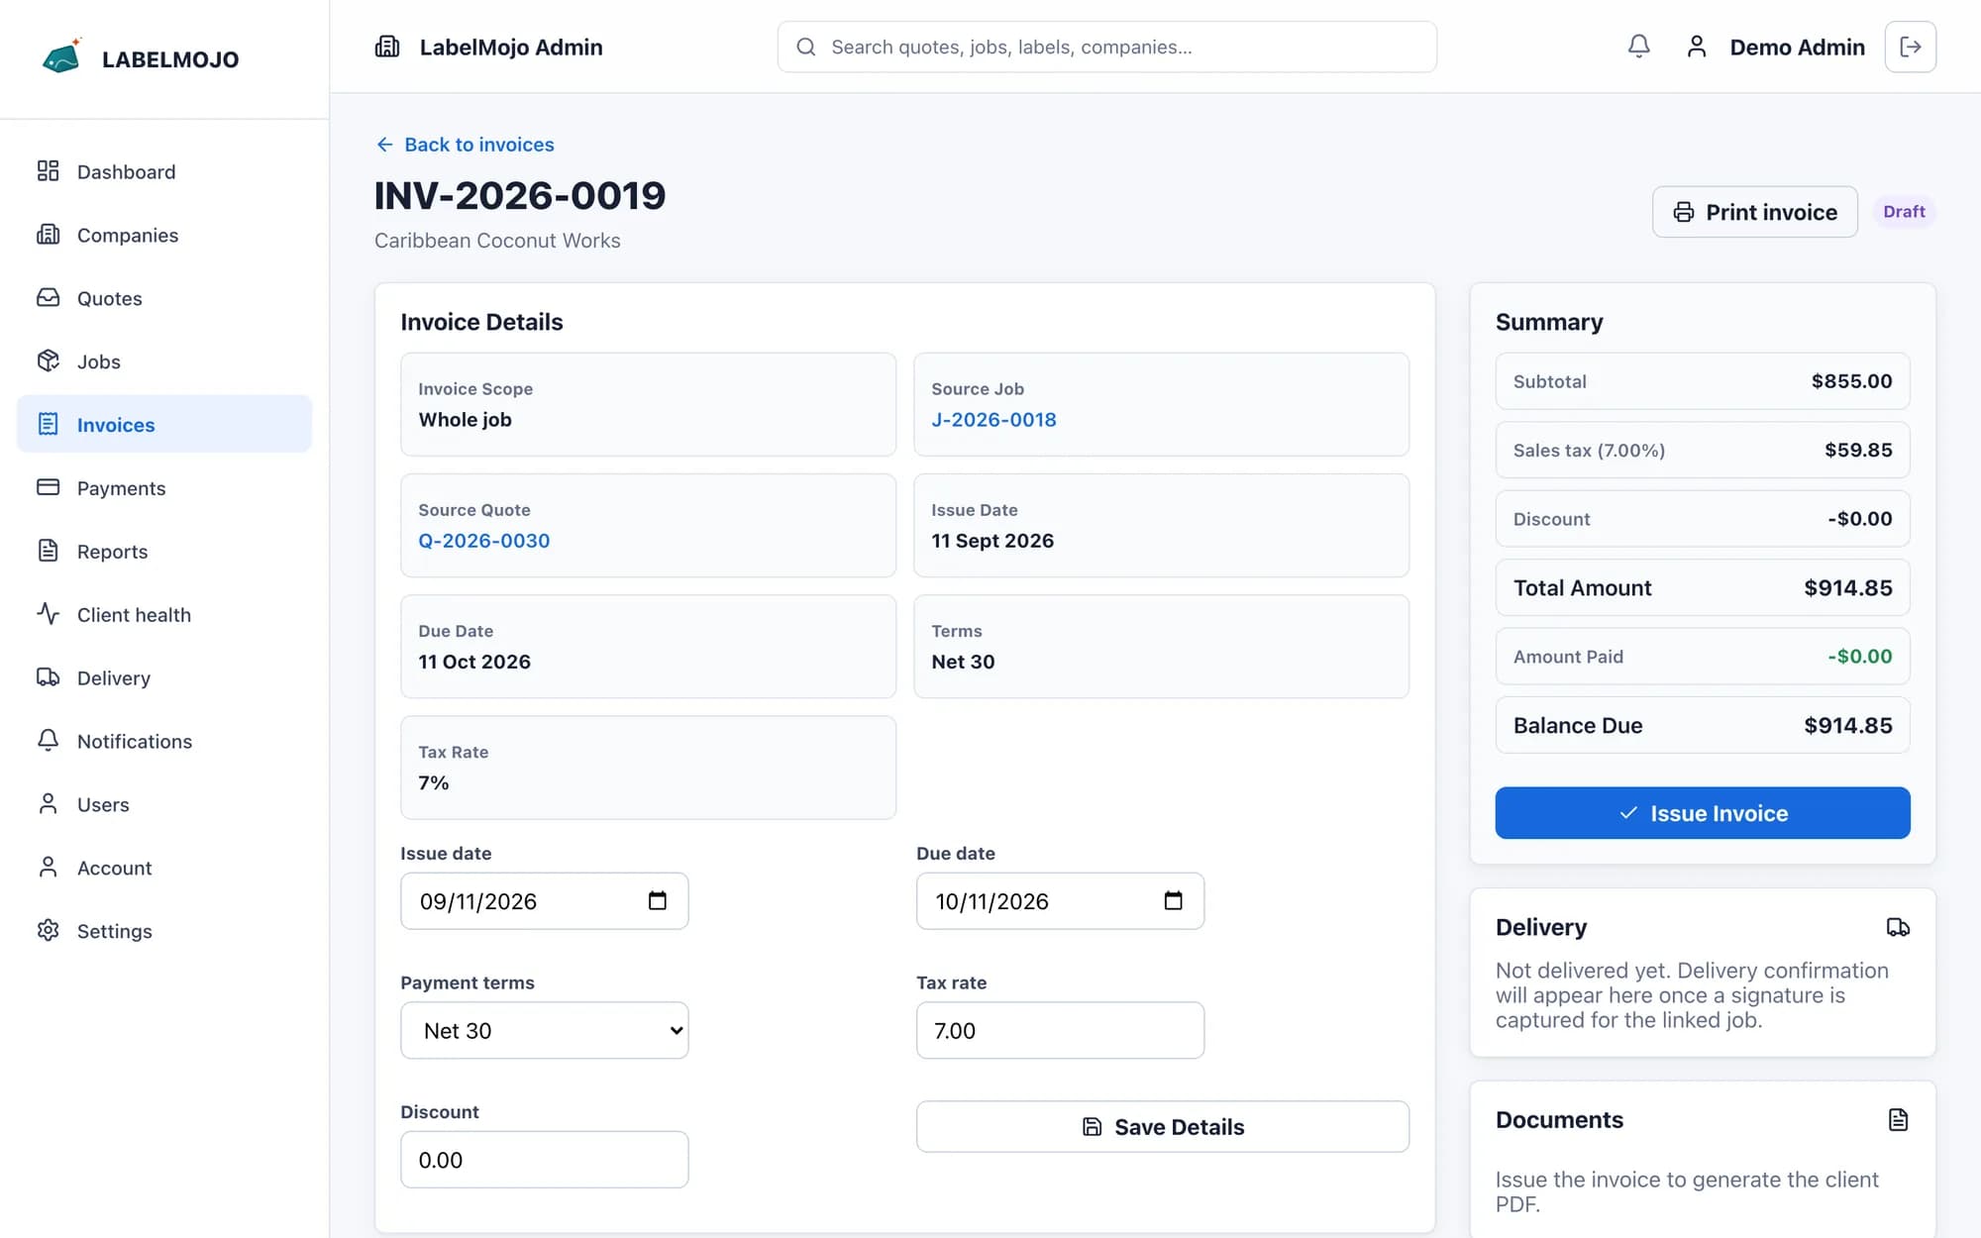Click the LabelMojo logo icon
This screenshot has height=1238, width=1981.
(61, 57)
